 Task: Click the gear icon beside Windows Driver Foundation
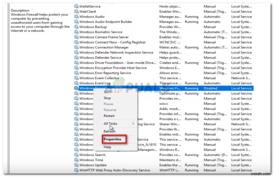[x=76, y=63]
